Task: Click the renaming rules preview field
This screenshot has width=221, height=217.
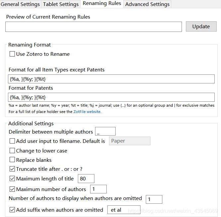Action: (x=93, y=27)
